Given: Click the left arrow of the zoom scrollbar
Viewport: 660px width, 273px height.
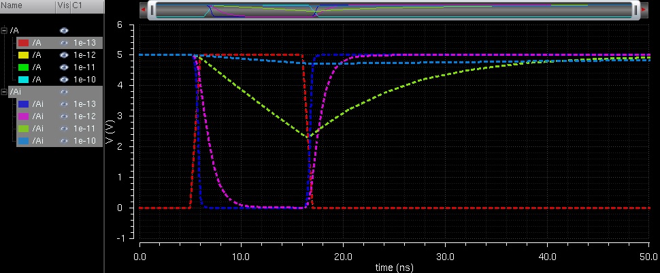Looking at the screenshot, I should [x=142, y=10].
